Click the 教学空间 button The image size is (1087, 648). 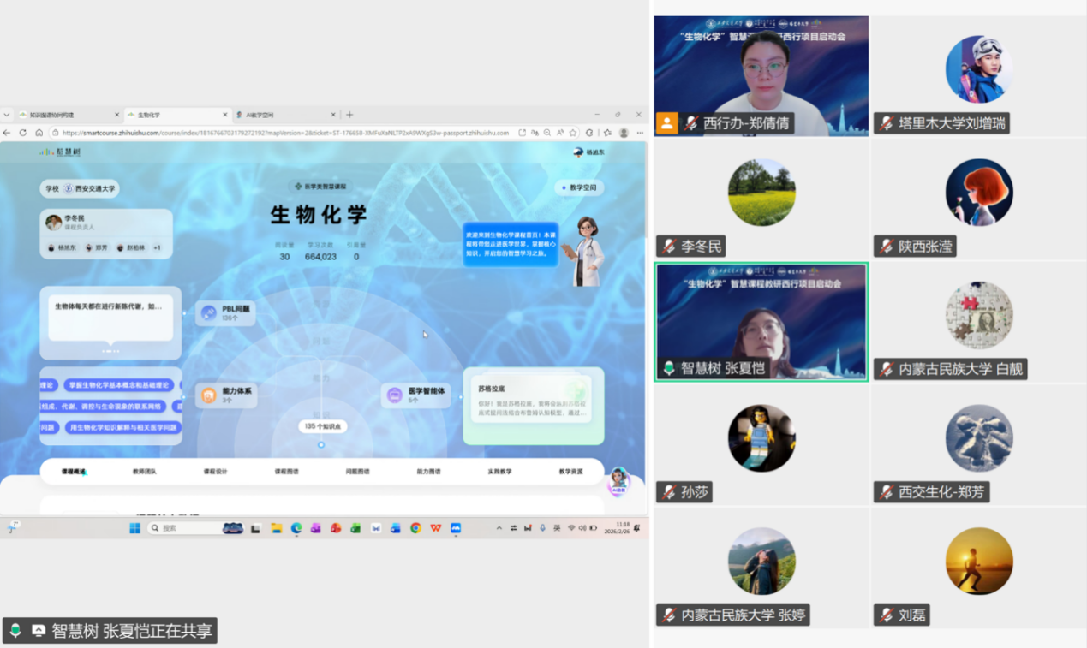click(579, 187)
